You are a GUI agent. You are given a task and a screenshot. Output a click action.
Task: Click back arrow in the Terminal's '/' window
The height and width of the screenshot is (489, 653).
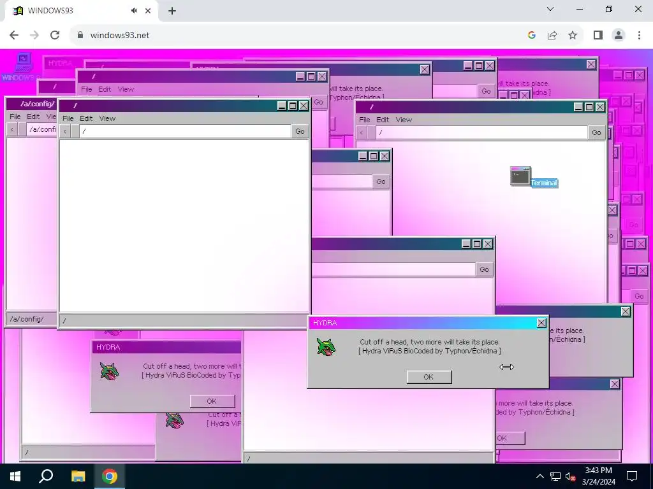[x=362, y=132]
